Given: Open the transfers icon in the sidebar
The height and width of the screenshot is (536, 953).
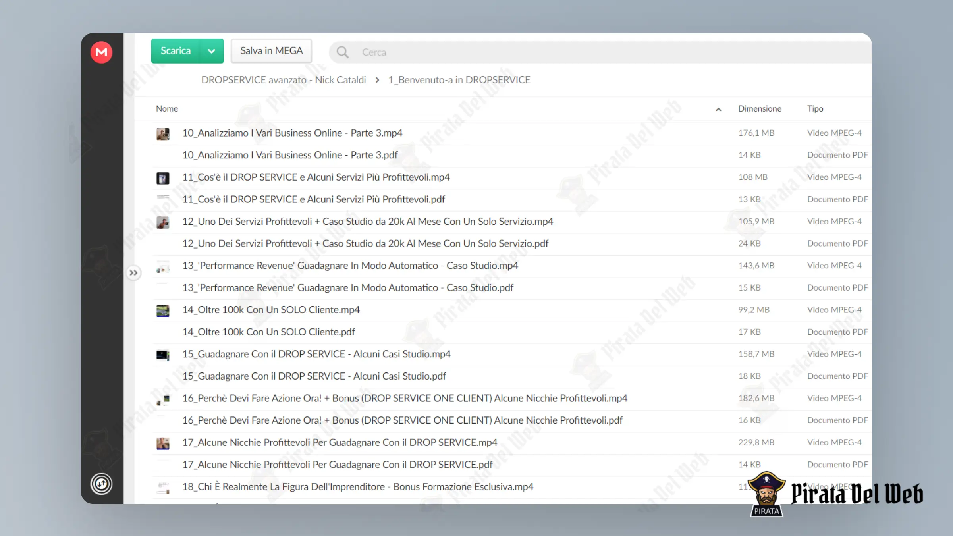Looking at the screenshot, I should 101,484.
